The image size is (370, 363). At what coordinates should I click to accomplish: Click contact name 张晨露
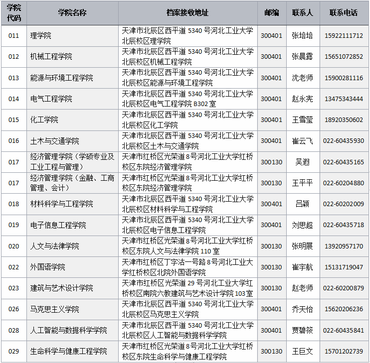(x=303, y=57)
